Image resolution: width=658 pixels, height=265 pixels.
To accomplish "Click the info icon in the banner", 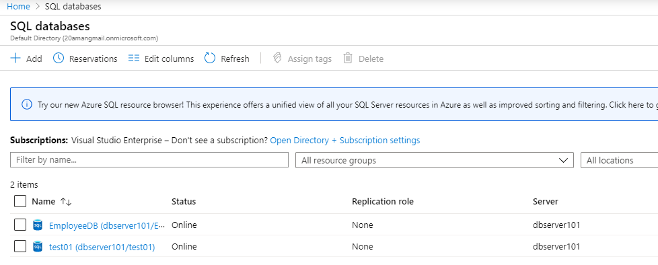I will point(26,104).
